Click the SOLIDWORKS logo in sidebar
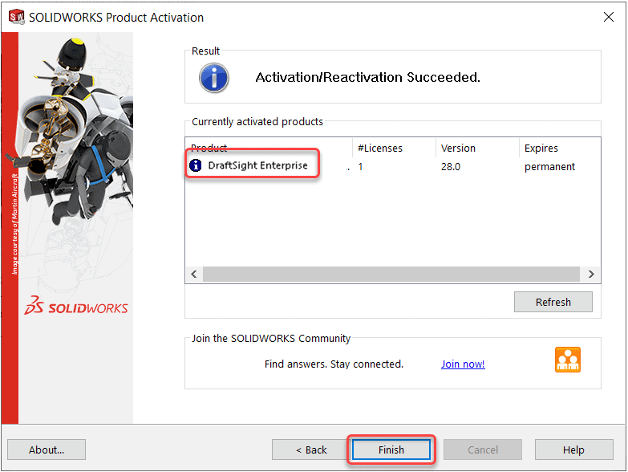Image resolution: width=628 pixels, height=472 pixels. 76,306
